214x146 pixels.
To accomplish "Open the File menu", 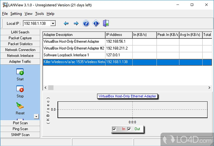I will 5,14.
